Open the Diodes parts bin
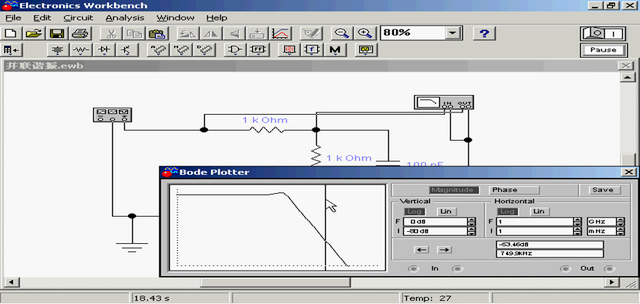The width and height of the screenshot is (640, 304). click(x=104, y=50)
